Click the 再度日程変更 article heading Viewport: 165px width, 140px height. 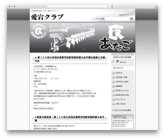[x=70, y=119]
